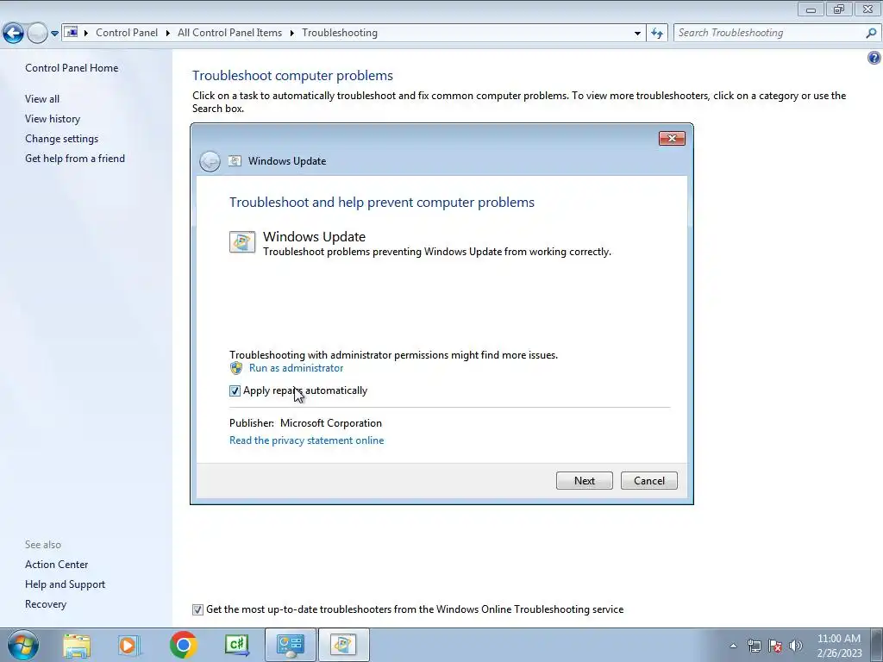Open View history in sidebar
Image resolution: width=883 pixels, height=662 pixels.
[x=53, y=119]
